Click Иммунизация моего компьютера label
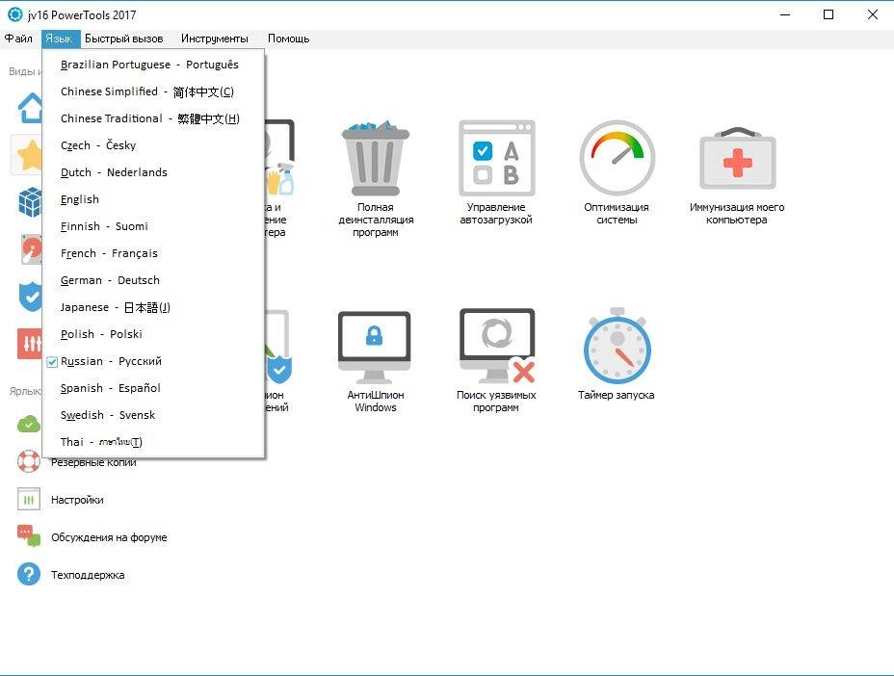Image resolution: width=894 pixels, height=676 pixels. 737,214
